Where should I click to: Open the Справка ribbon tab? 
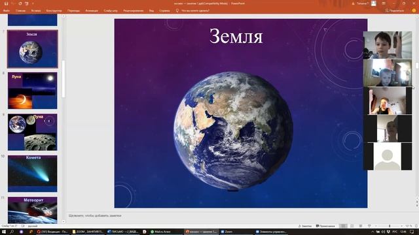click(164, 10)
